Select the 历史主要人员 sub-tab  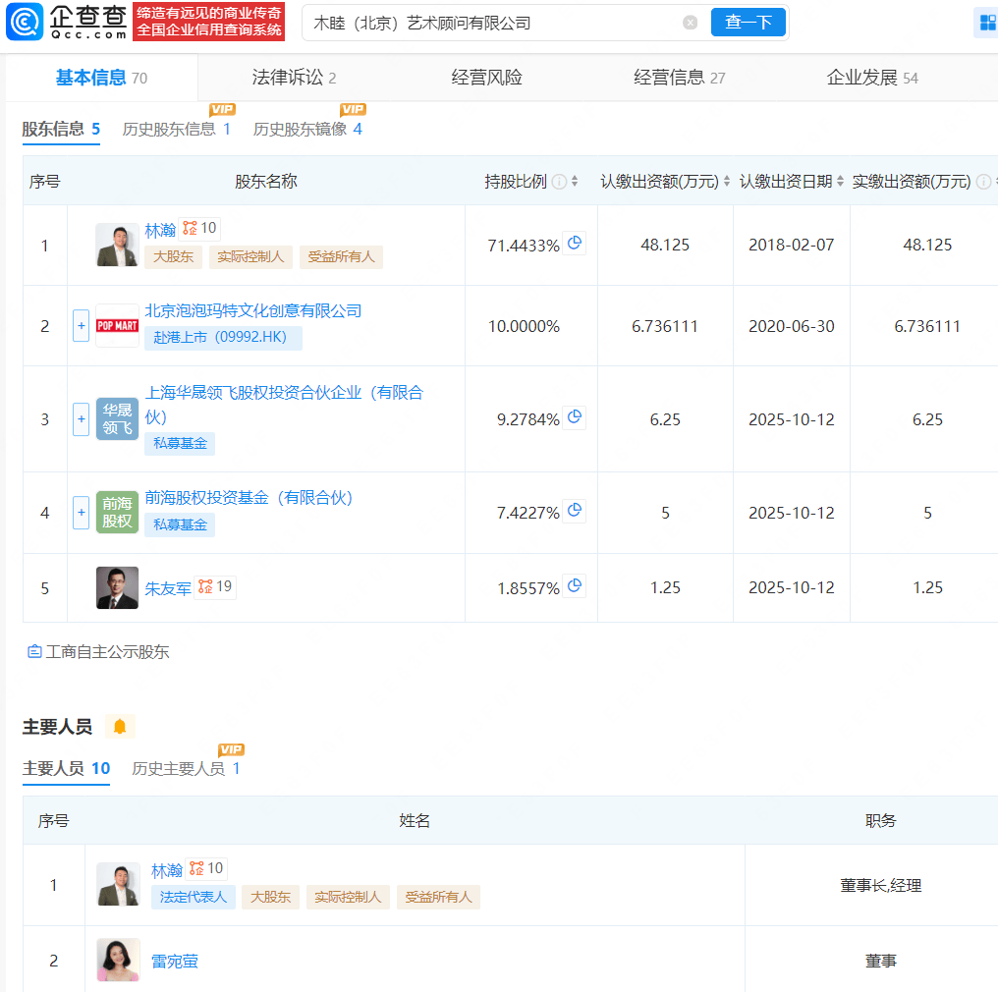click(186, 769)
